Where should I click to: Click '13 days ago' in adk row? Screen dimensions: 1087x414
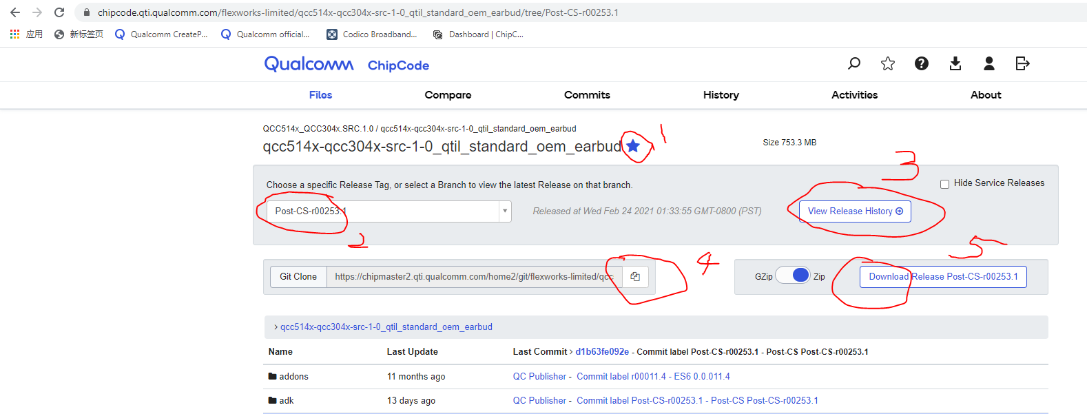[411, 400]
